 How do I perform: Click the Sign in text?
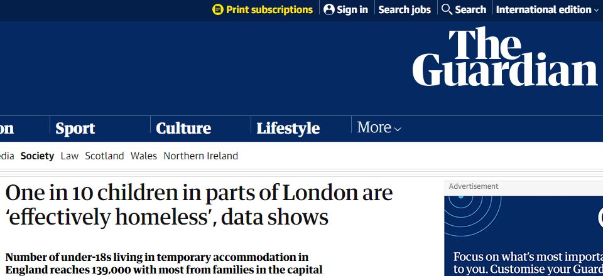pyautogui.click(x=352, y=9)
